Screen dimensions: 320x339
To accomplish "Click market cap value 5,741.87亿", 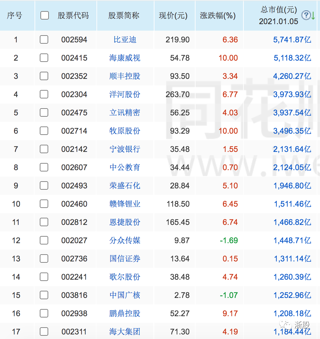I will (x=292, y=39).
